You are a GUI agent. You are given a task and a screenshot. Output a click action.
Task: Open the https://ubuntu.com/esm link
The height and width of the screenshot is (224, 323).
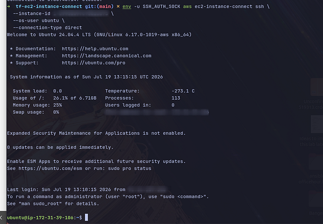point(50,169)
